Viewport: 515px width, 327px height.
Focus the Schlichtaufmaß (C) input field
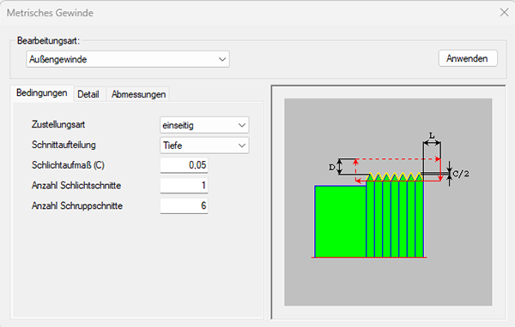[x=184, y=165]
